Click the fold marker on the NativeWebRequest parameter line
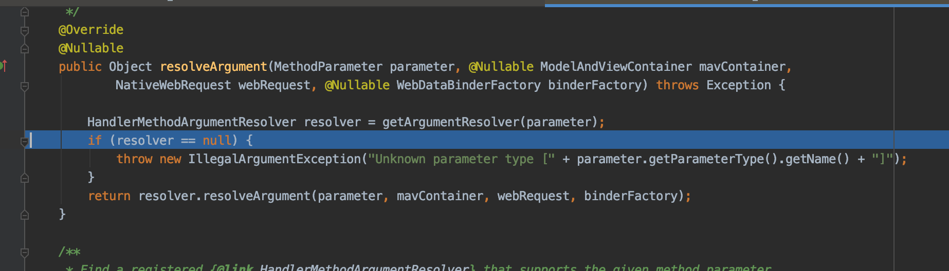The image size is (949, 271). [24, 86]
